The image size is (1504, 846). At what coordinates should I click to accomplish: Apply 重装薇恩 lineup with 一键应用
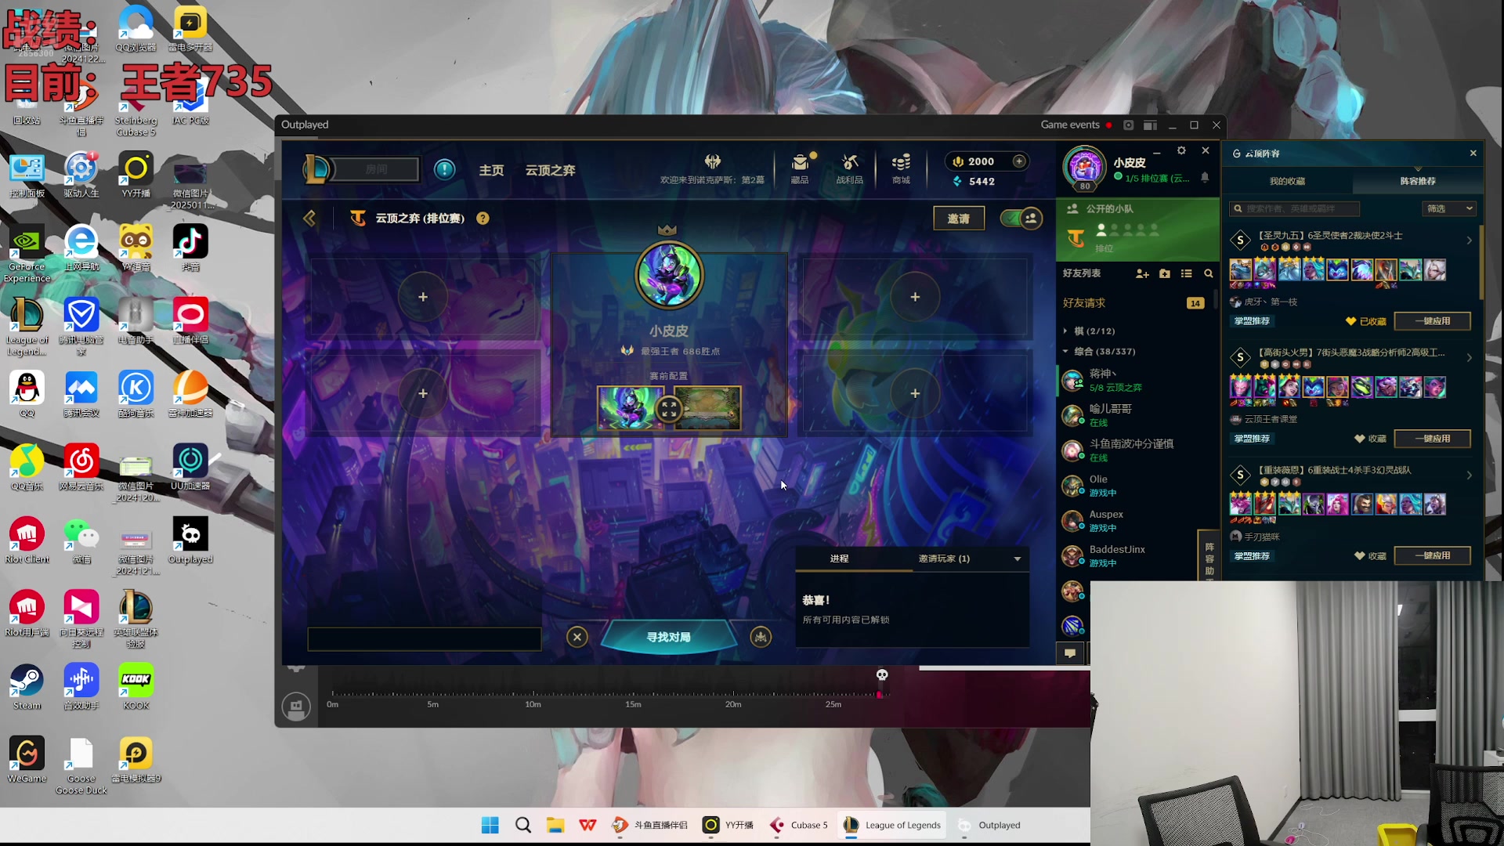pyautogui.click(x=1433, y=555)
